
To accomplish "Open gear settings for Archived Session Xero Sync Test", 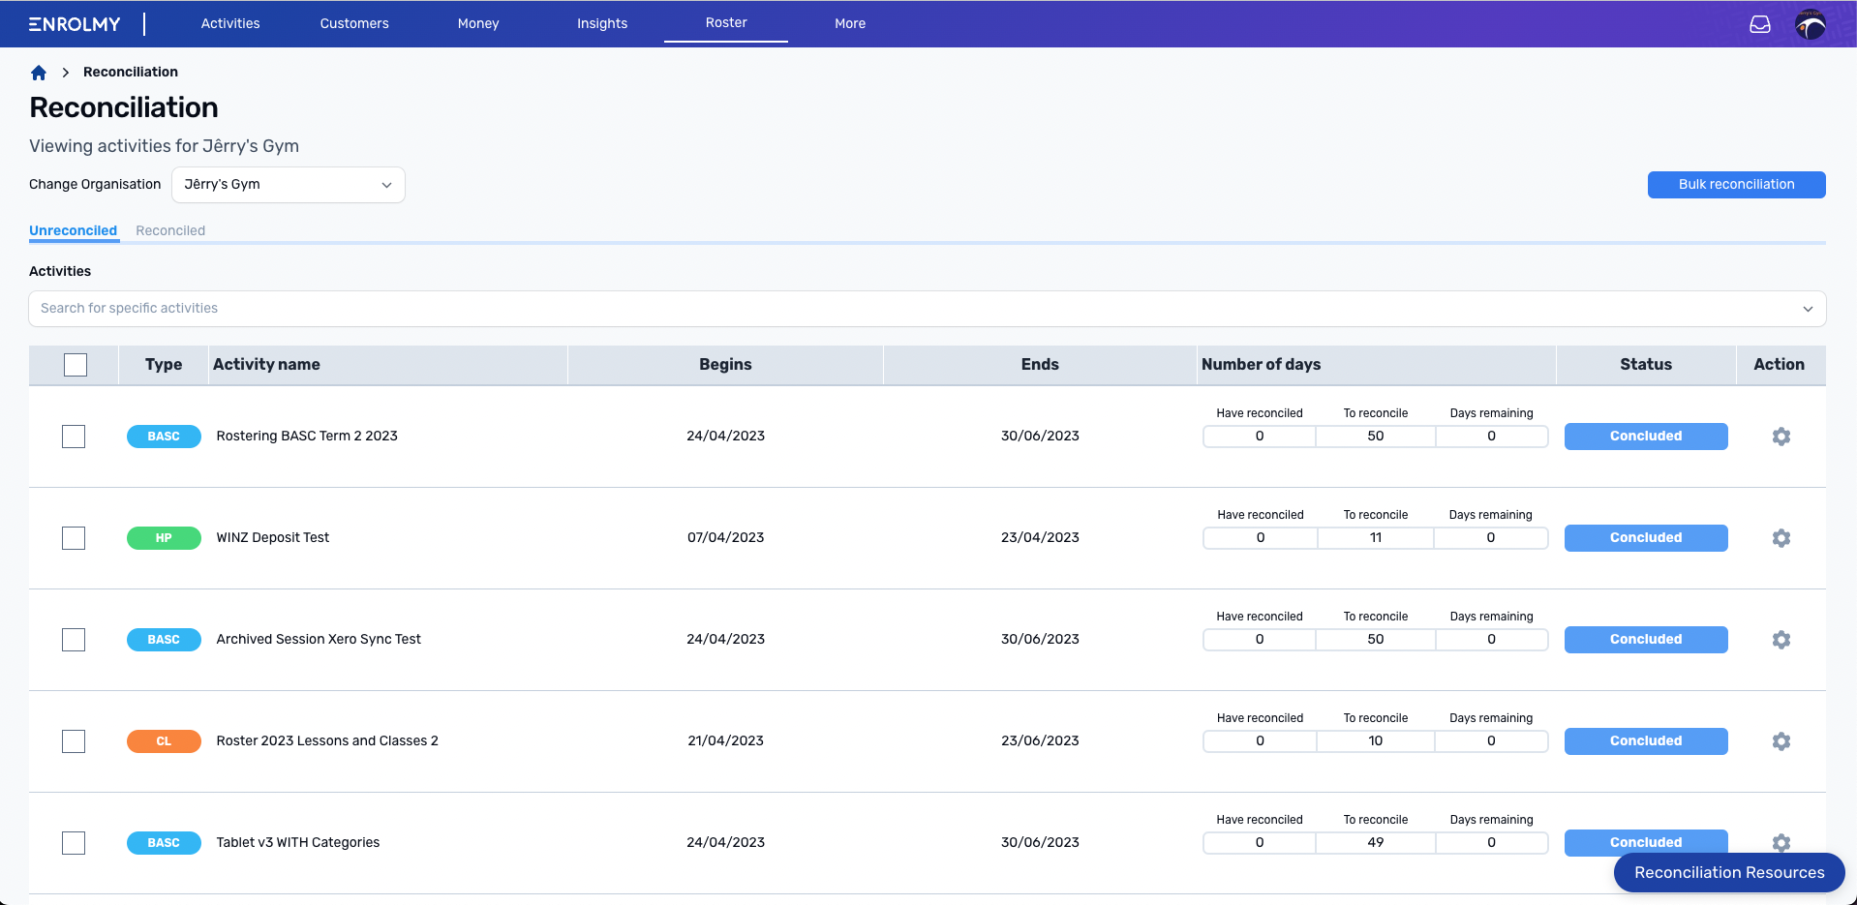I will pyautogui.click(x=1781, y=640).
